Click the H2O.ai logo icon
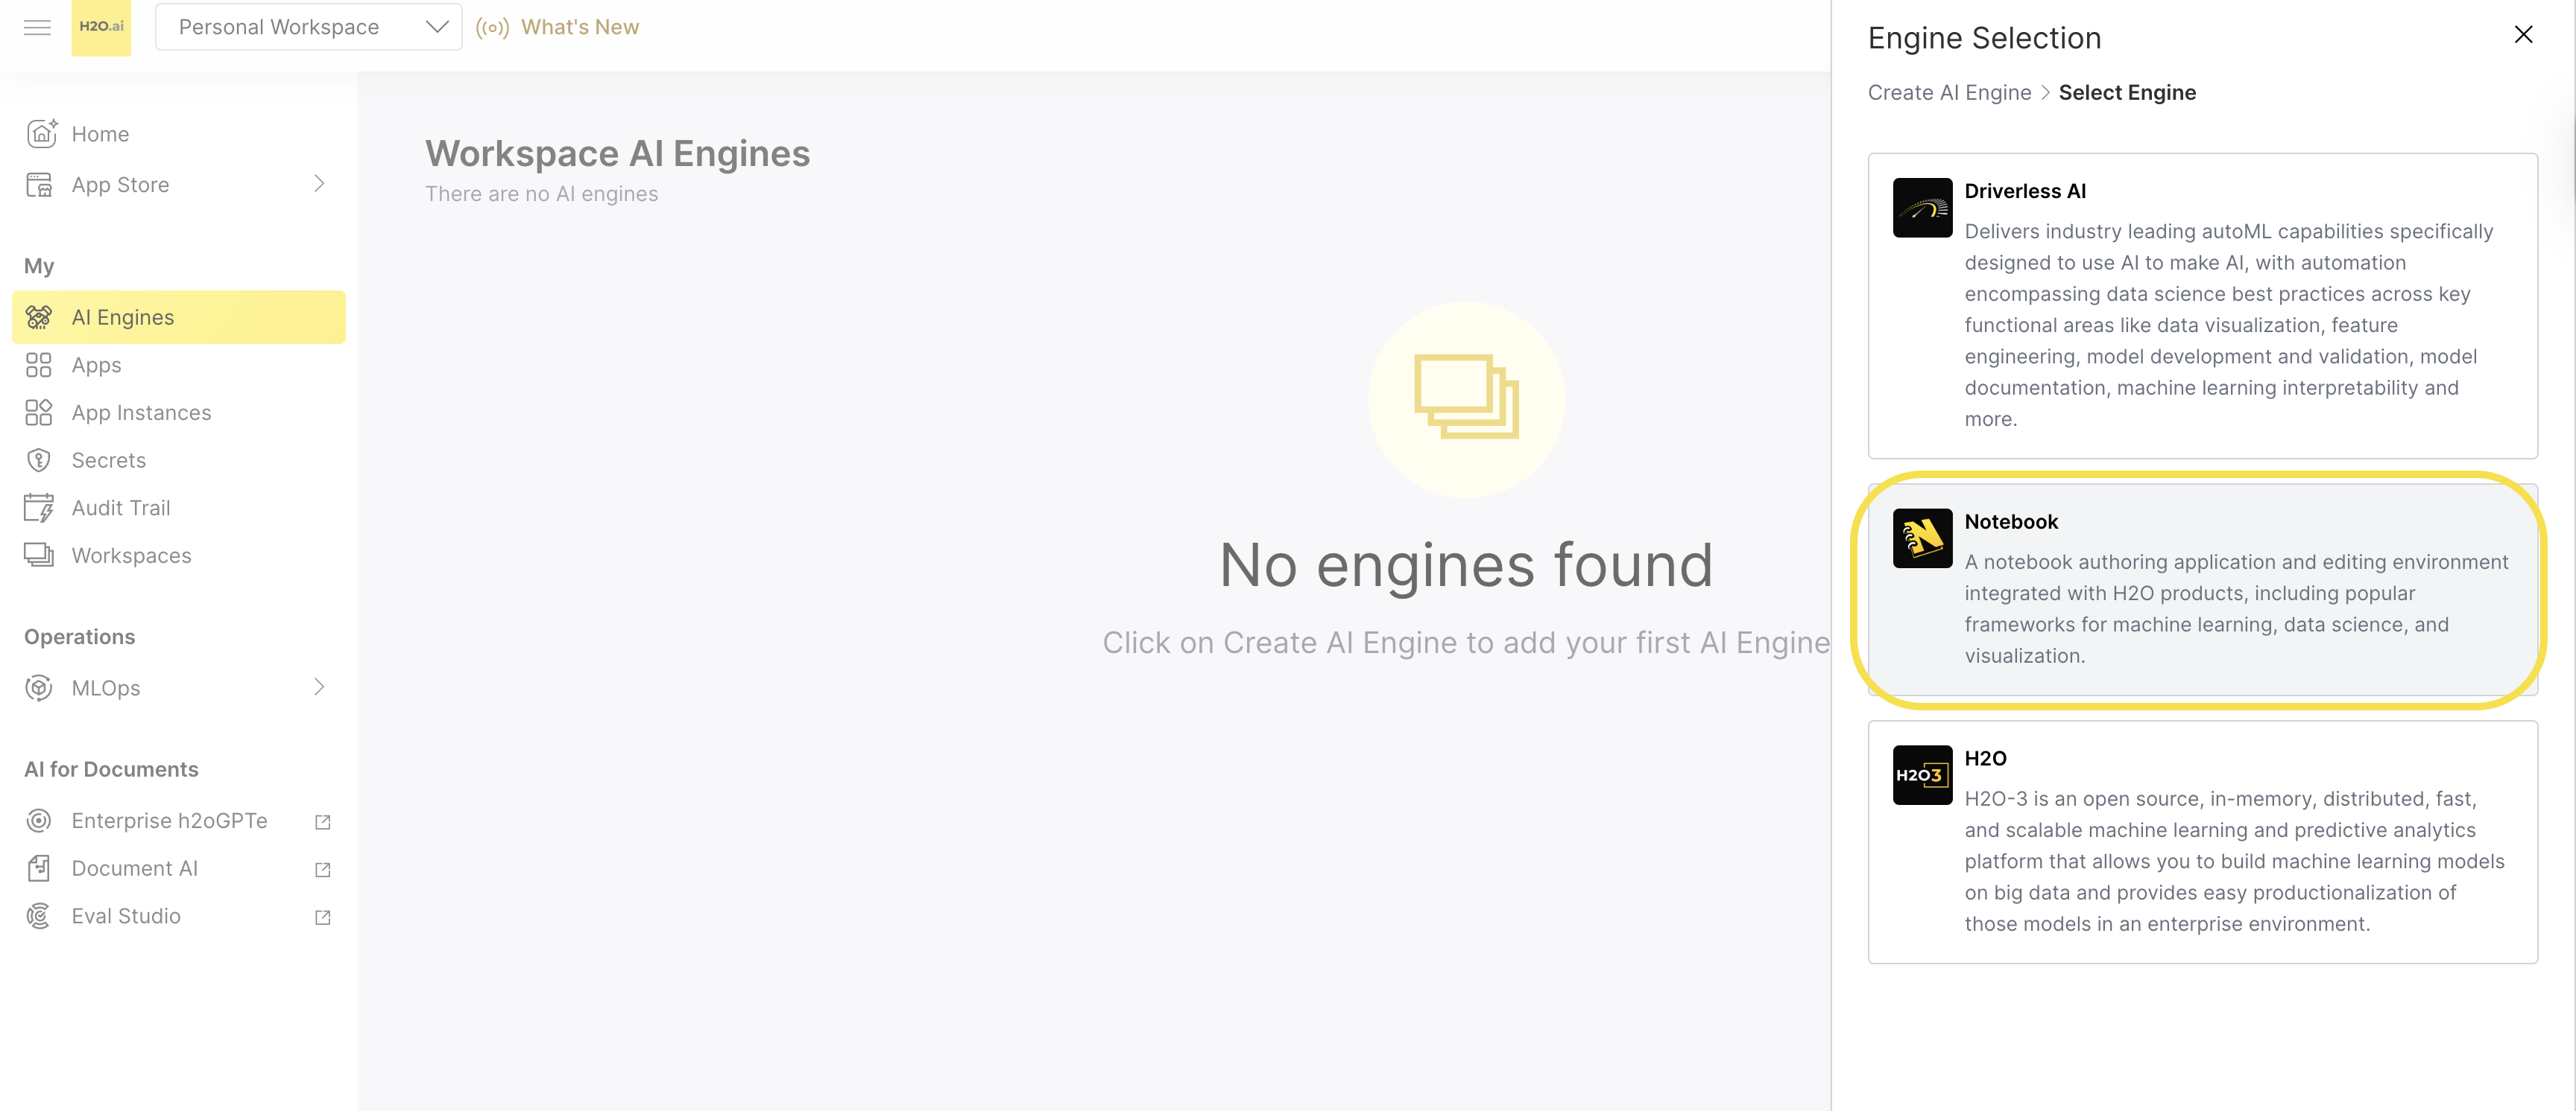Viewport: 2576px width, 1111px height. pos(101,27)
